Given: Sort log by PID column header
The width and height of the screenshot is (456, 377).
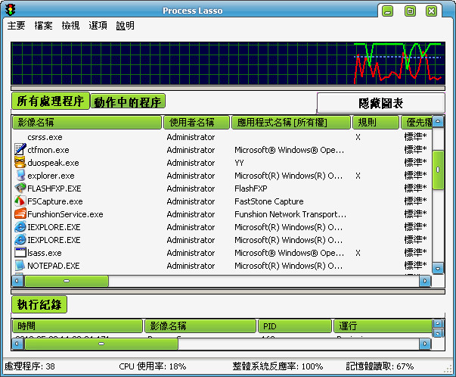Looking at the screenshot, I should coord(295,326).
